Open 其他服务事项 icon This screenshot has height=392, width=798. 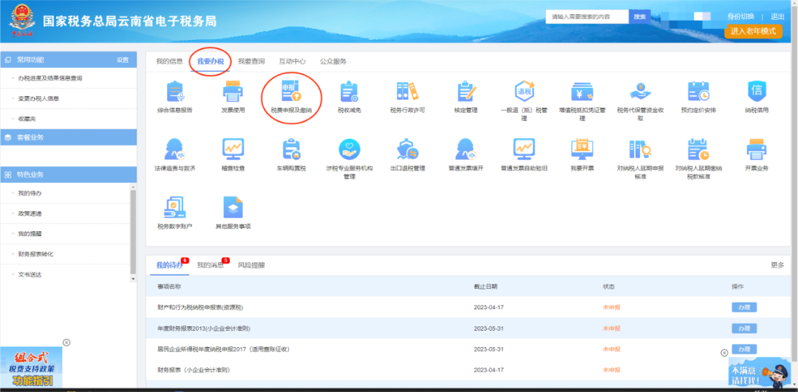point(233,207)
